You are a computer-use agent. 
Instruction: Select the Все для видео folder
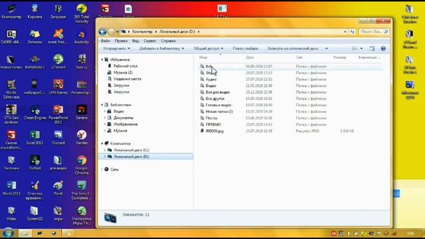217,92
